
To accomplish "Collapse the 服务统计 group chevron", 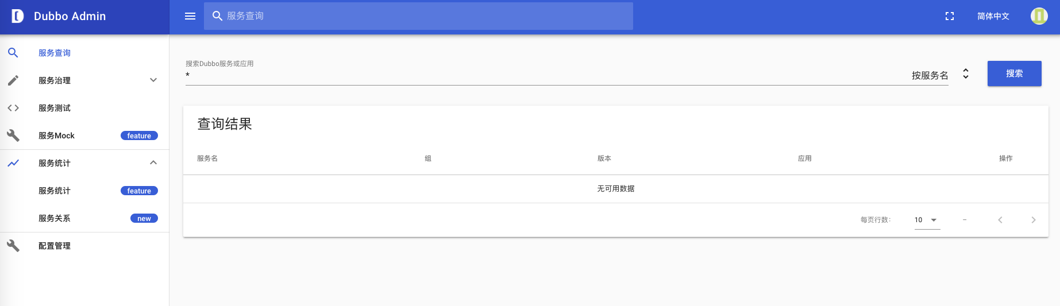I will point(153,162).
